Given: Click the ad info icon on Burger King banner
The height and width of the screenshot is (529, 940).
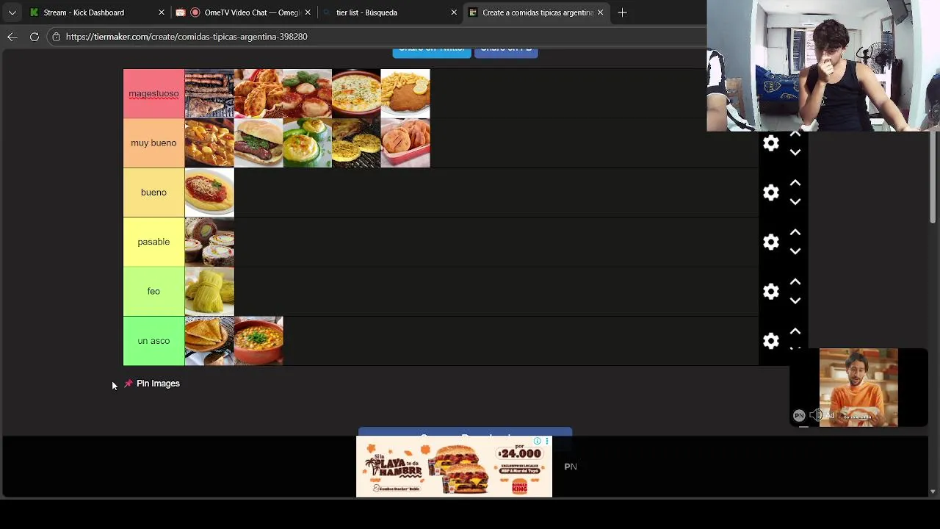Looking at the screenshot, I should coord(538,441).
